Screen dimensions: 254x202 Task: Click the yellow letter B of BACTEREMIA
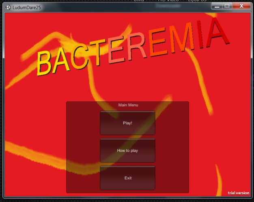(x=44, y=63)
